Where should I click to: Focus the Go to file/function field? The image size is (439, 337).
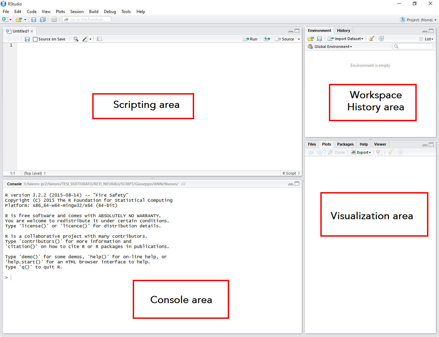pos(87,20)
